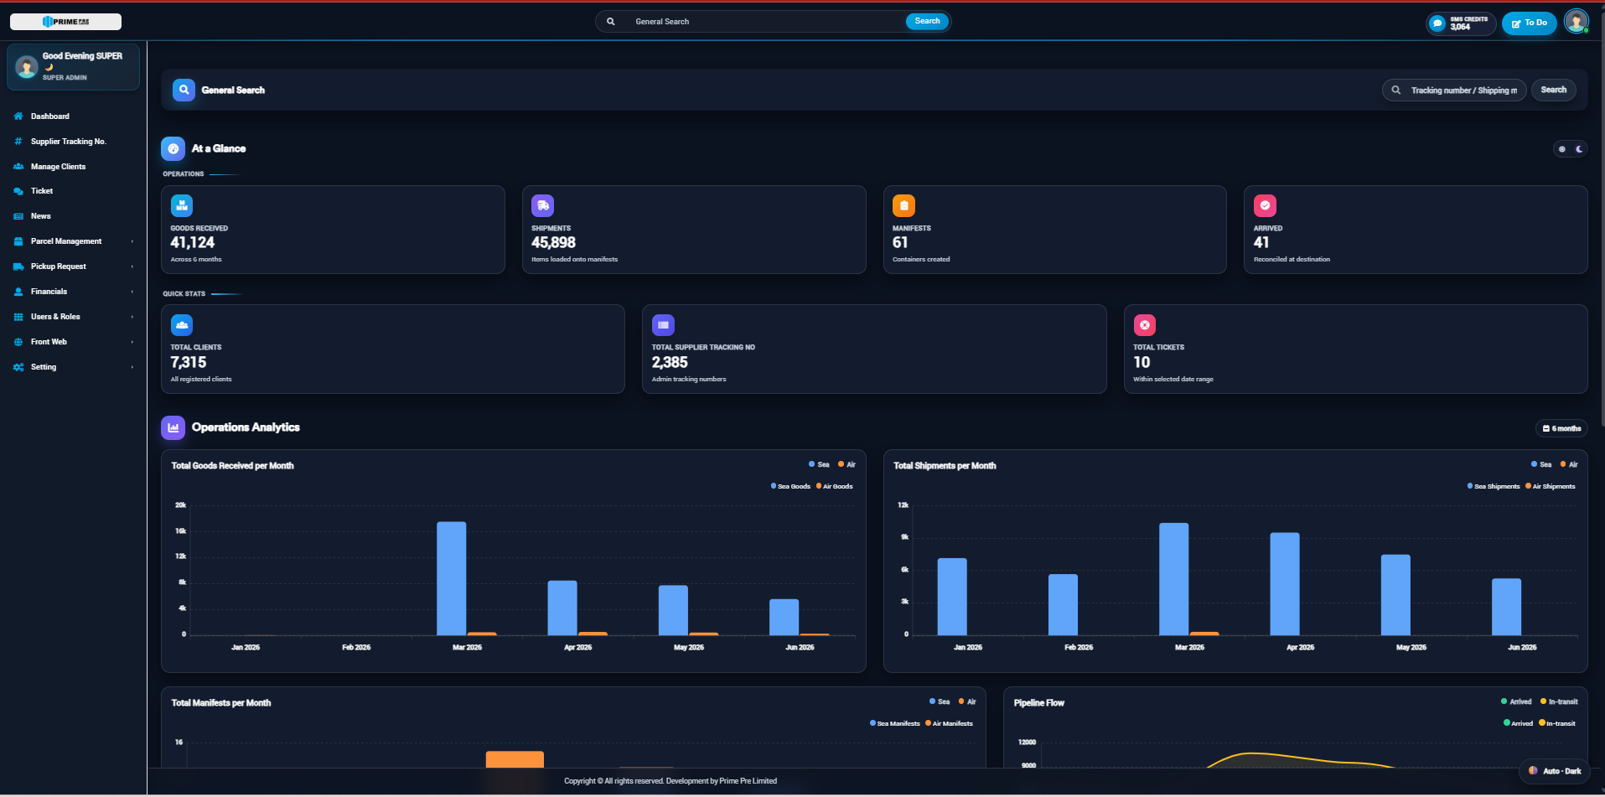Image resolution: width=1605 pixels, height=797 pixels.
Task: Click the SMS Credits chat bubble icon
Action: pos(1437,23)
